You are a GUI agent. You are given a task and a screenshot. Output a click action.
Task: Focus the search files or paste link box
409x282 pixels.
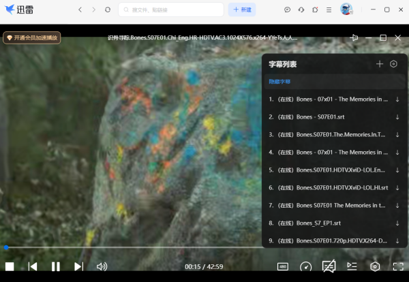coord(171,10)
